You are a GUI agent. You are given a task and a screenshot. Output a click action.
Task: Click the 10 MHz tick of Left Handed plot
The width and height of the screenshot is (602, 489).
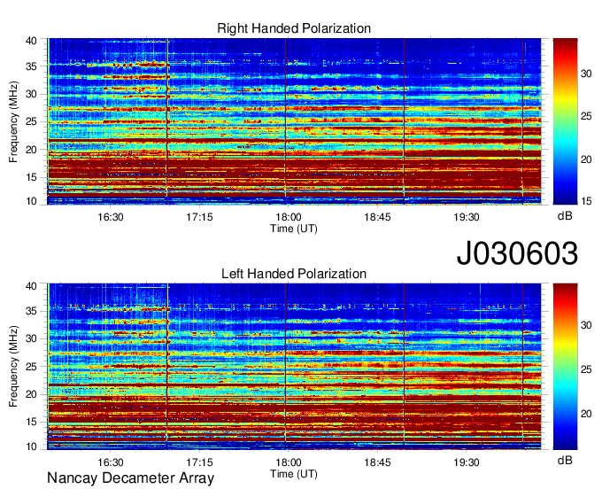tap(31, 446)
